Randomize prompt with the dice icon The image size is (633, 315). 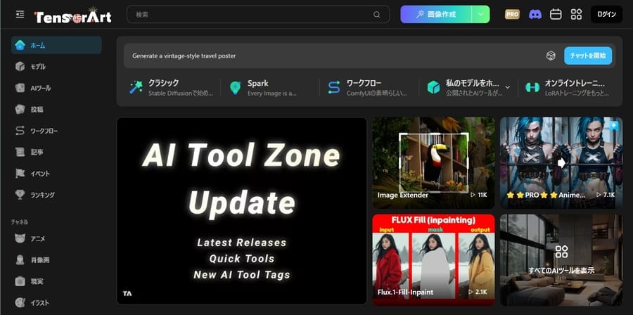(551, 56)
